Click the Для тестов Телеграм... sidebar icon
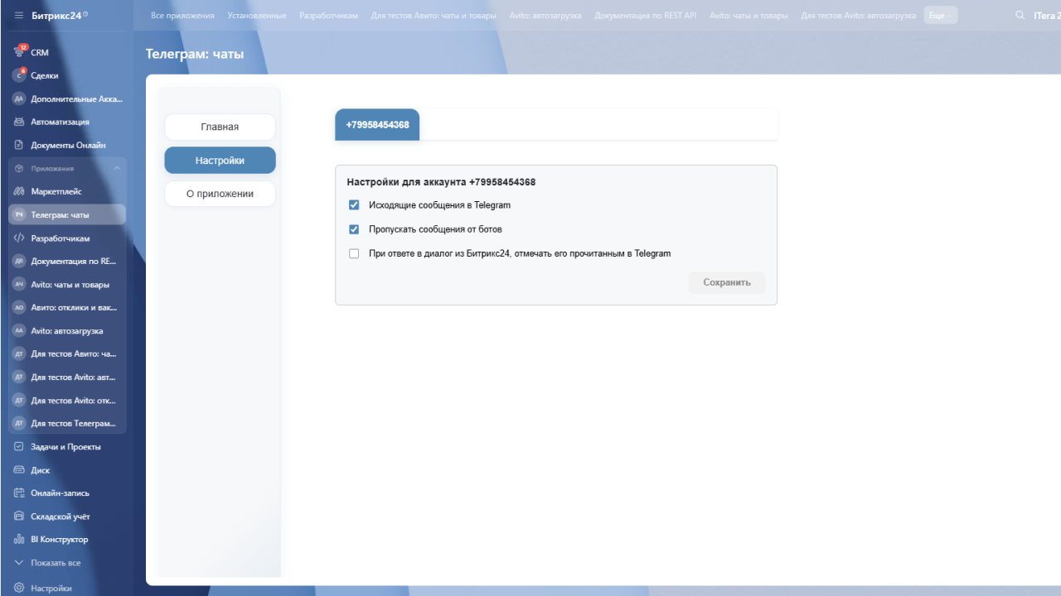Image resolution: width=1061 pixels, height=596 pixels. pos(19,423)
